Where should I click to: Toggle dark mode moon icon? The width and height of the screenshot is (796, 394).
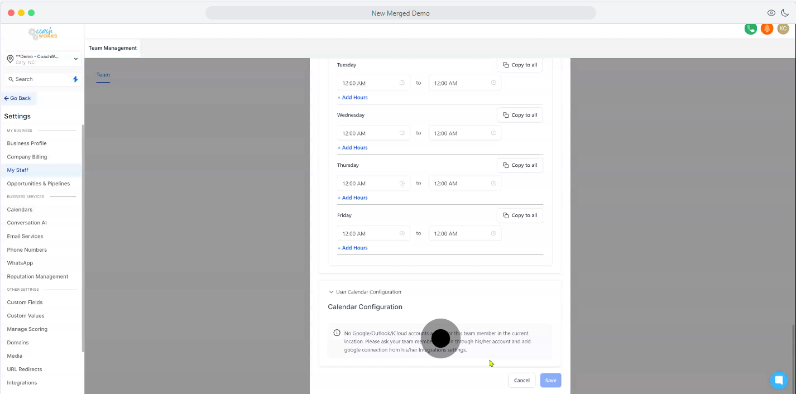coord(785,13)
